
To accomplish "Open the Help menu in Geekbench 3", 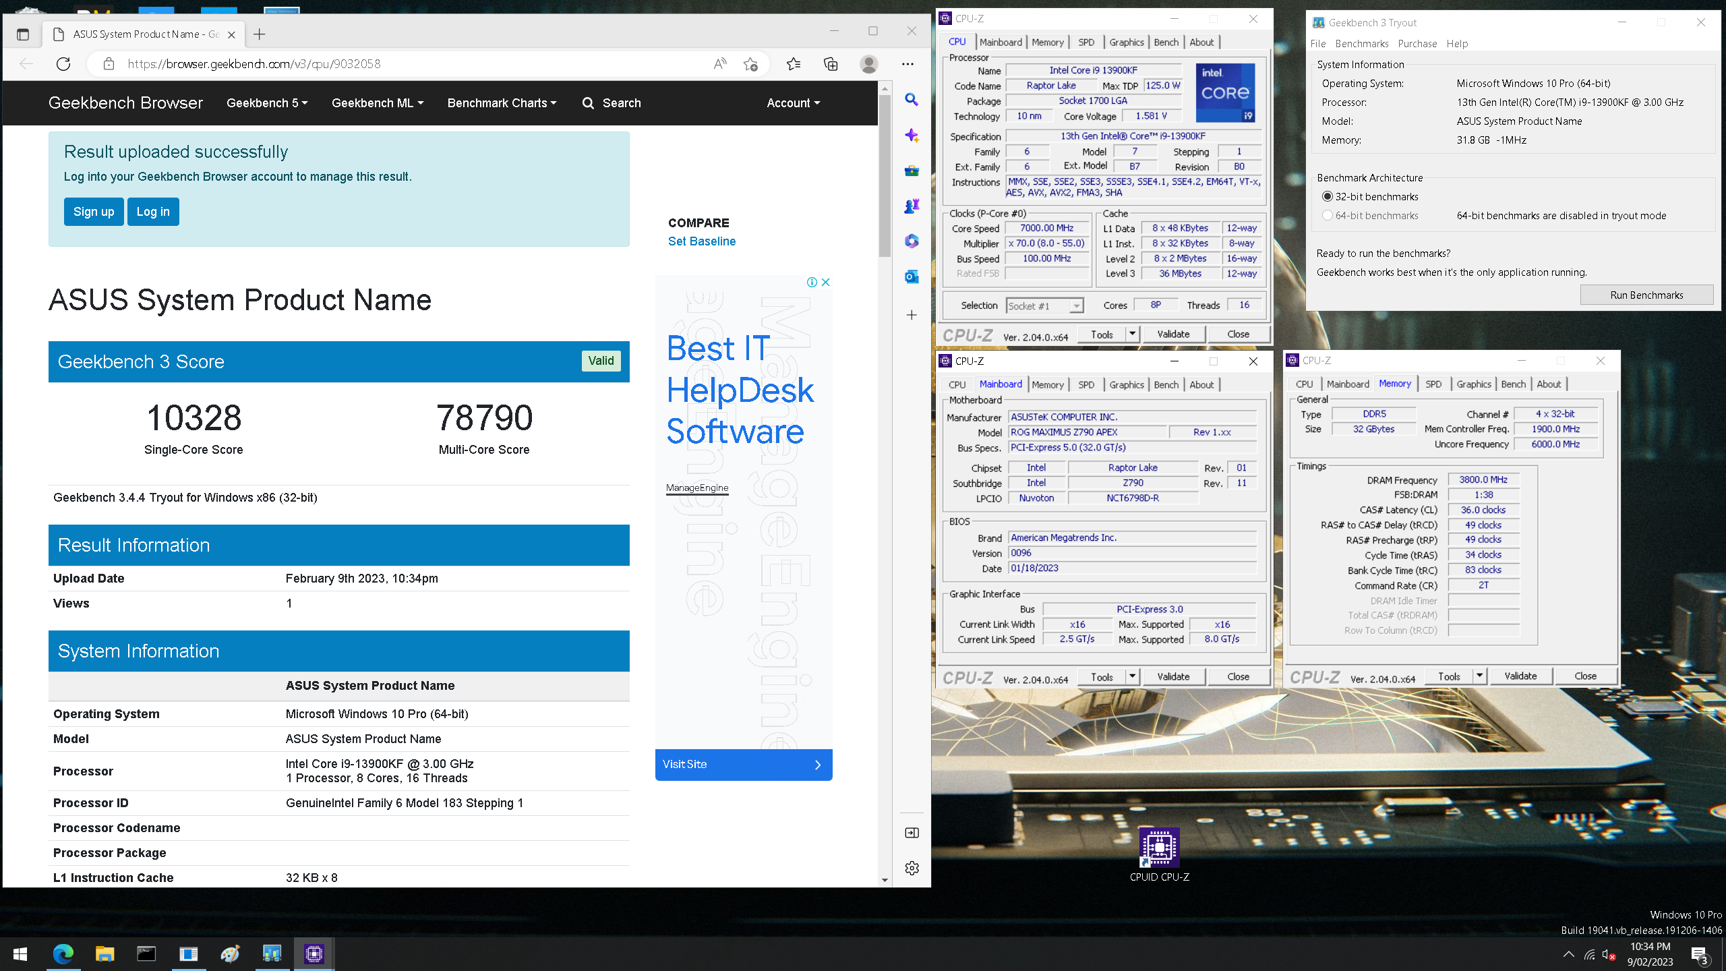I will (x=1456, y=43).
